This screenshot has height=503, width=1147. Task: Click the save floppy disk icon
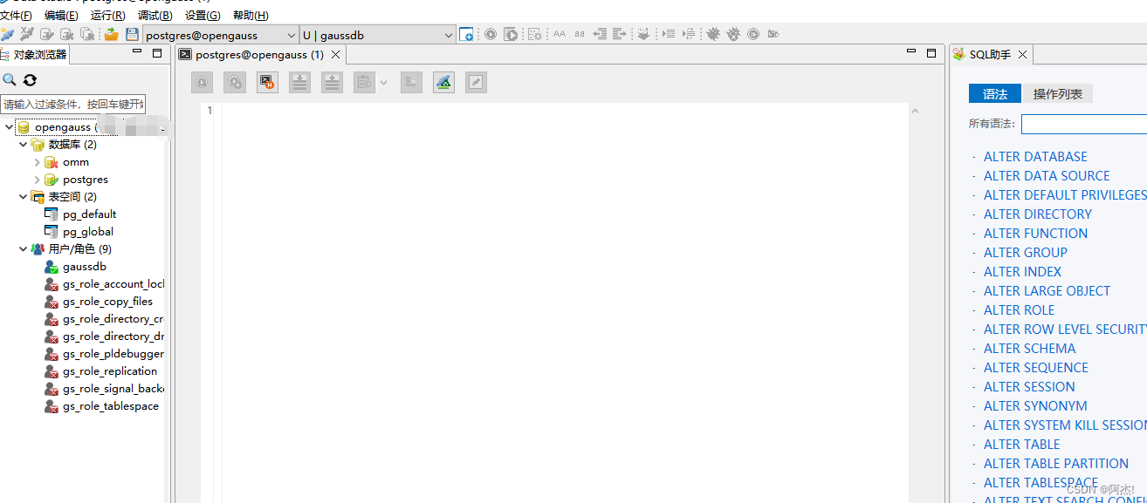133,35
